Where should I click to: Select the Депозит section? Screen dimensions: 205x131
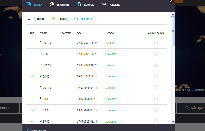tap(37, 19)
